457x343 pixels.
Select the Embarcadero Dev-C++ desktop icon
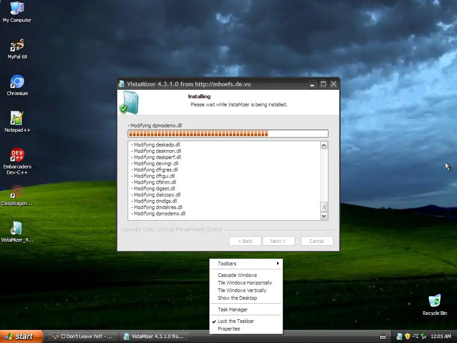coord(17,161)
